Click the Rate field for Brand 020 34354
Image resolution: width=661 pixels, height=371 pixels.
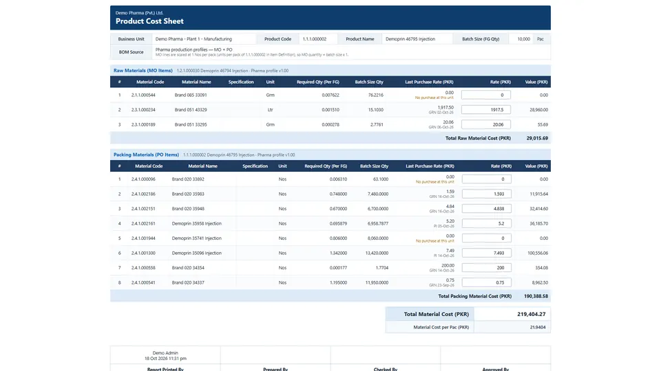click(x=487, y=267)
